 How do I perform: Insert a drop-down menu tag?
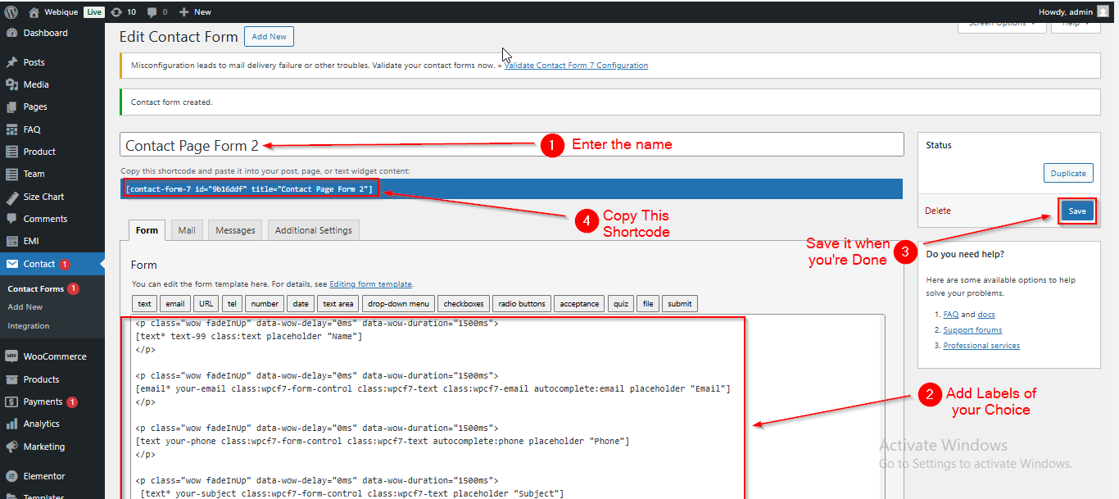pyautogui.click(x=398, y=304)
